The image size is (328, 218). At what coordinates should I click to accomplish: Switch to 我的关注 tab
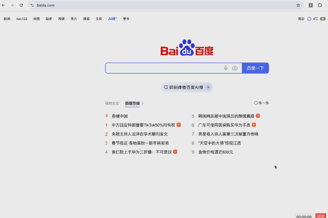coord(112,103)
